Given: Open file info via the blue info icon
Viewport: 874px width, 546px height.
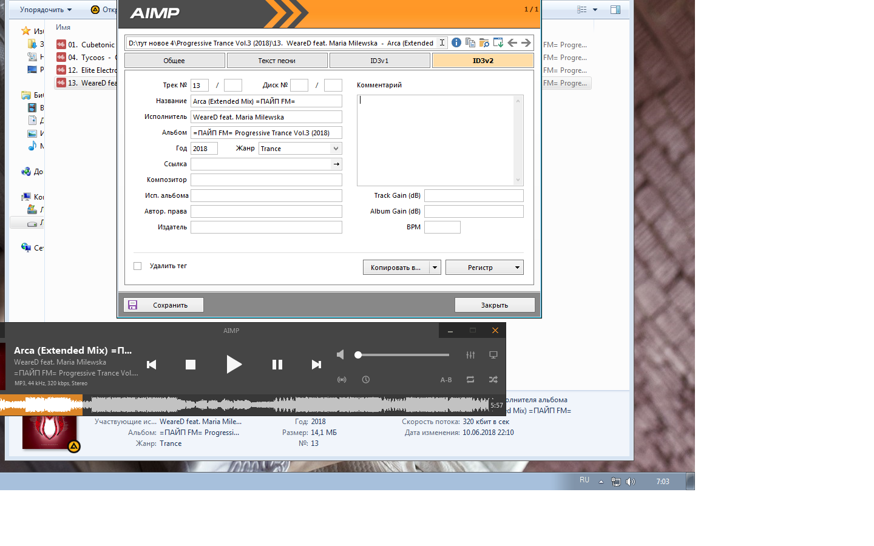Looking at the screenshot, I should (456, 42).
